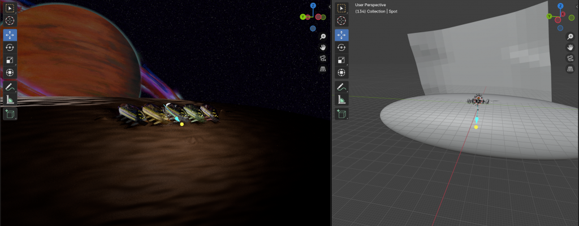This screenshot has width=579, height=226.
Task: Pick the Scale tool in left viewport
Action: click(10, 60)
